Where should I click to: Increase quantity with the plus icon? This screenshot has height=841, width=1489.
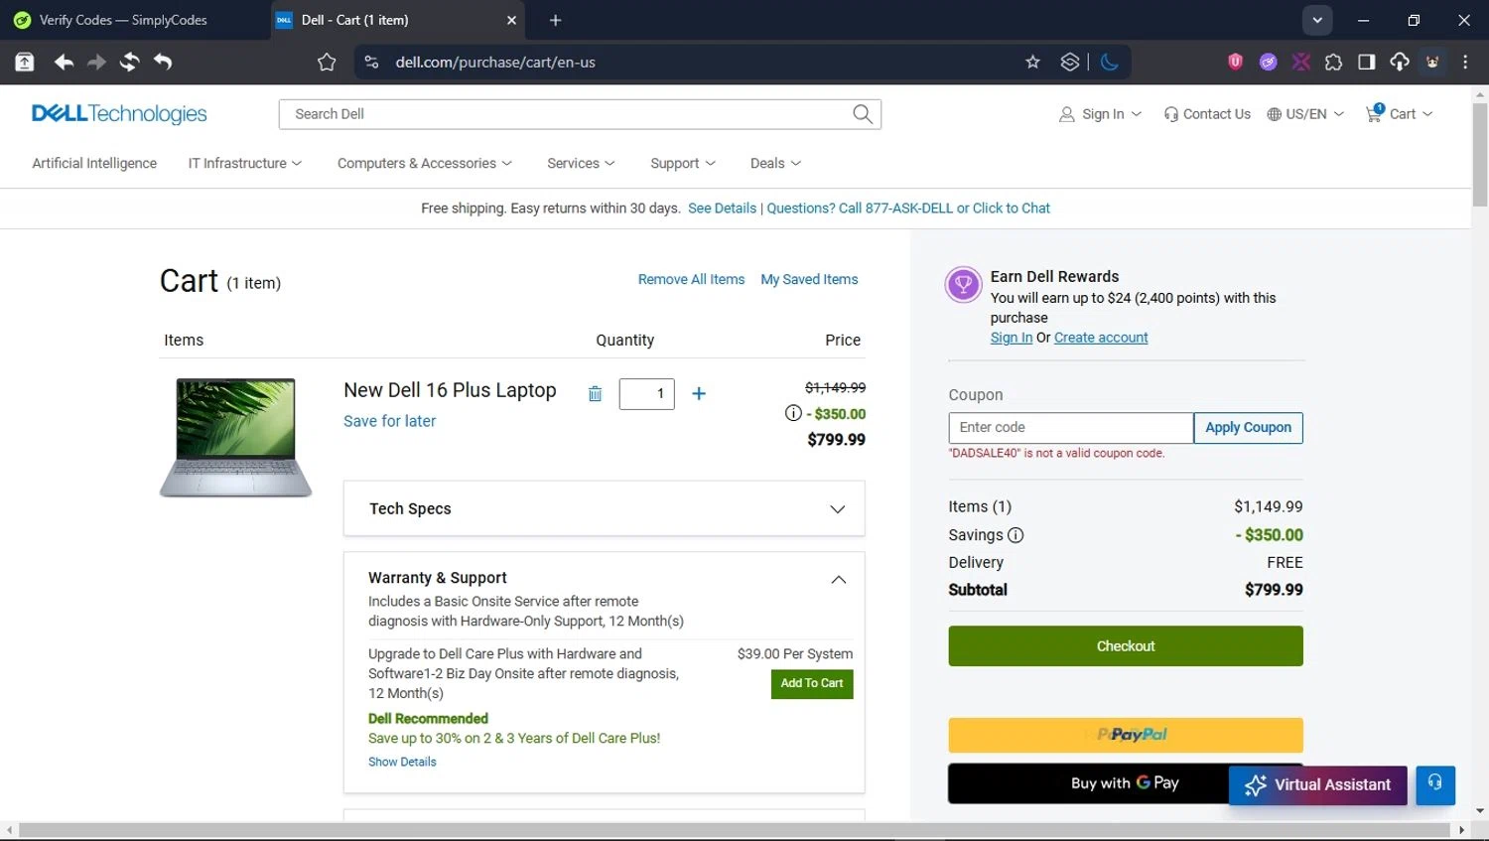[699, 394]
